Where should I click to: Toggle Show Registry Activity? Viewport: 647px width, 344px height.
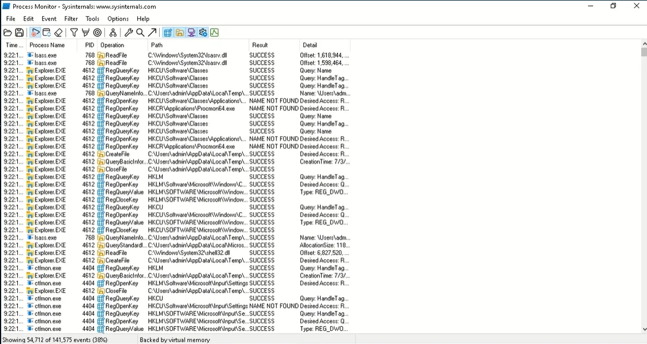(x=168, y=33)
